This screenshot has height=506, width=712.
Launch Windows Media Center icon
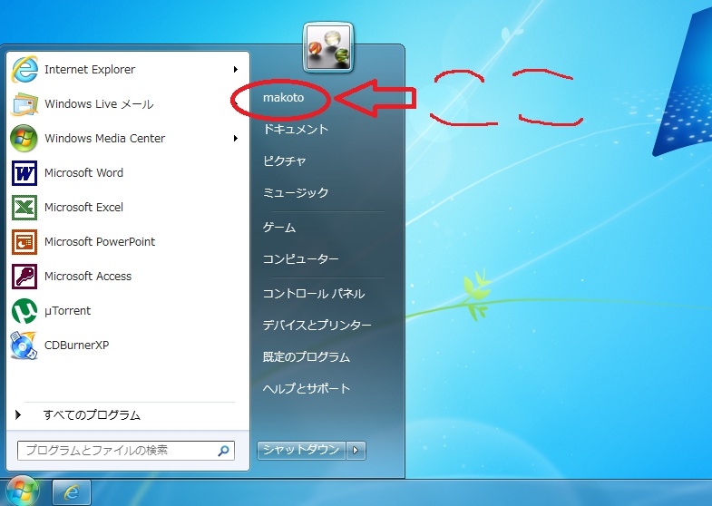click(x=24, y=139)
